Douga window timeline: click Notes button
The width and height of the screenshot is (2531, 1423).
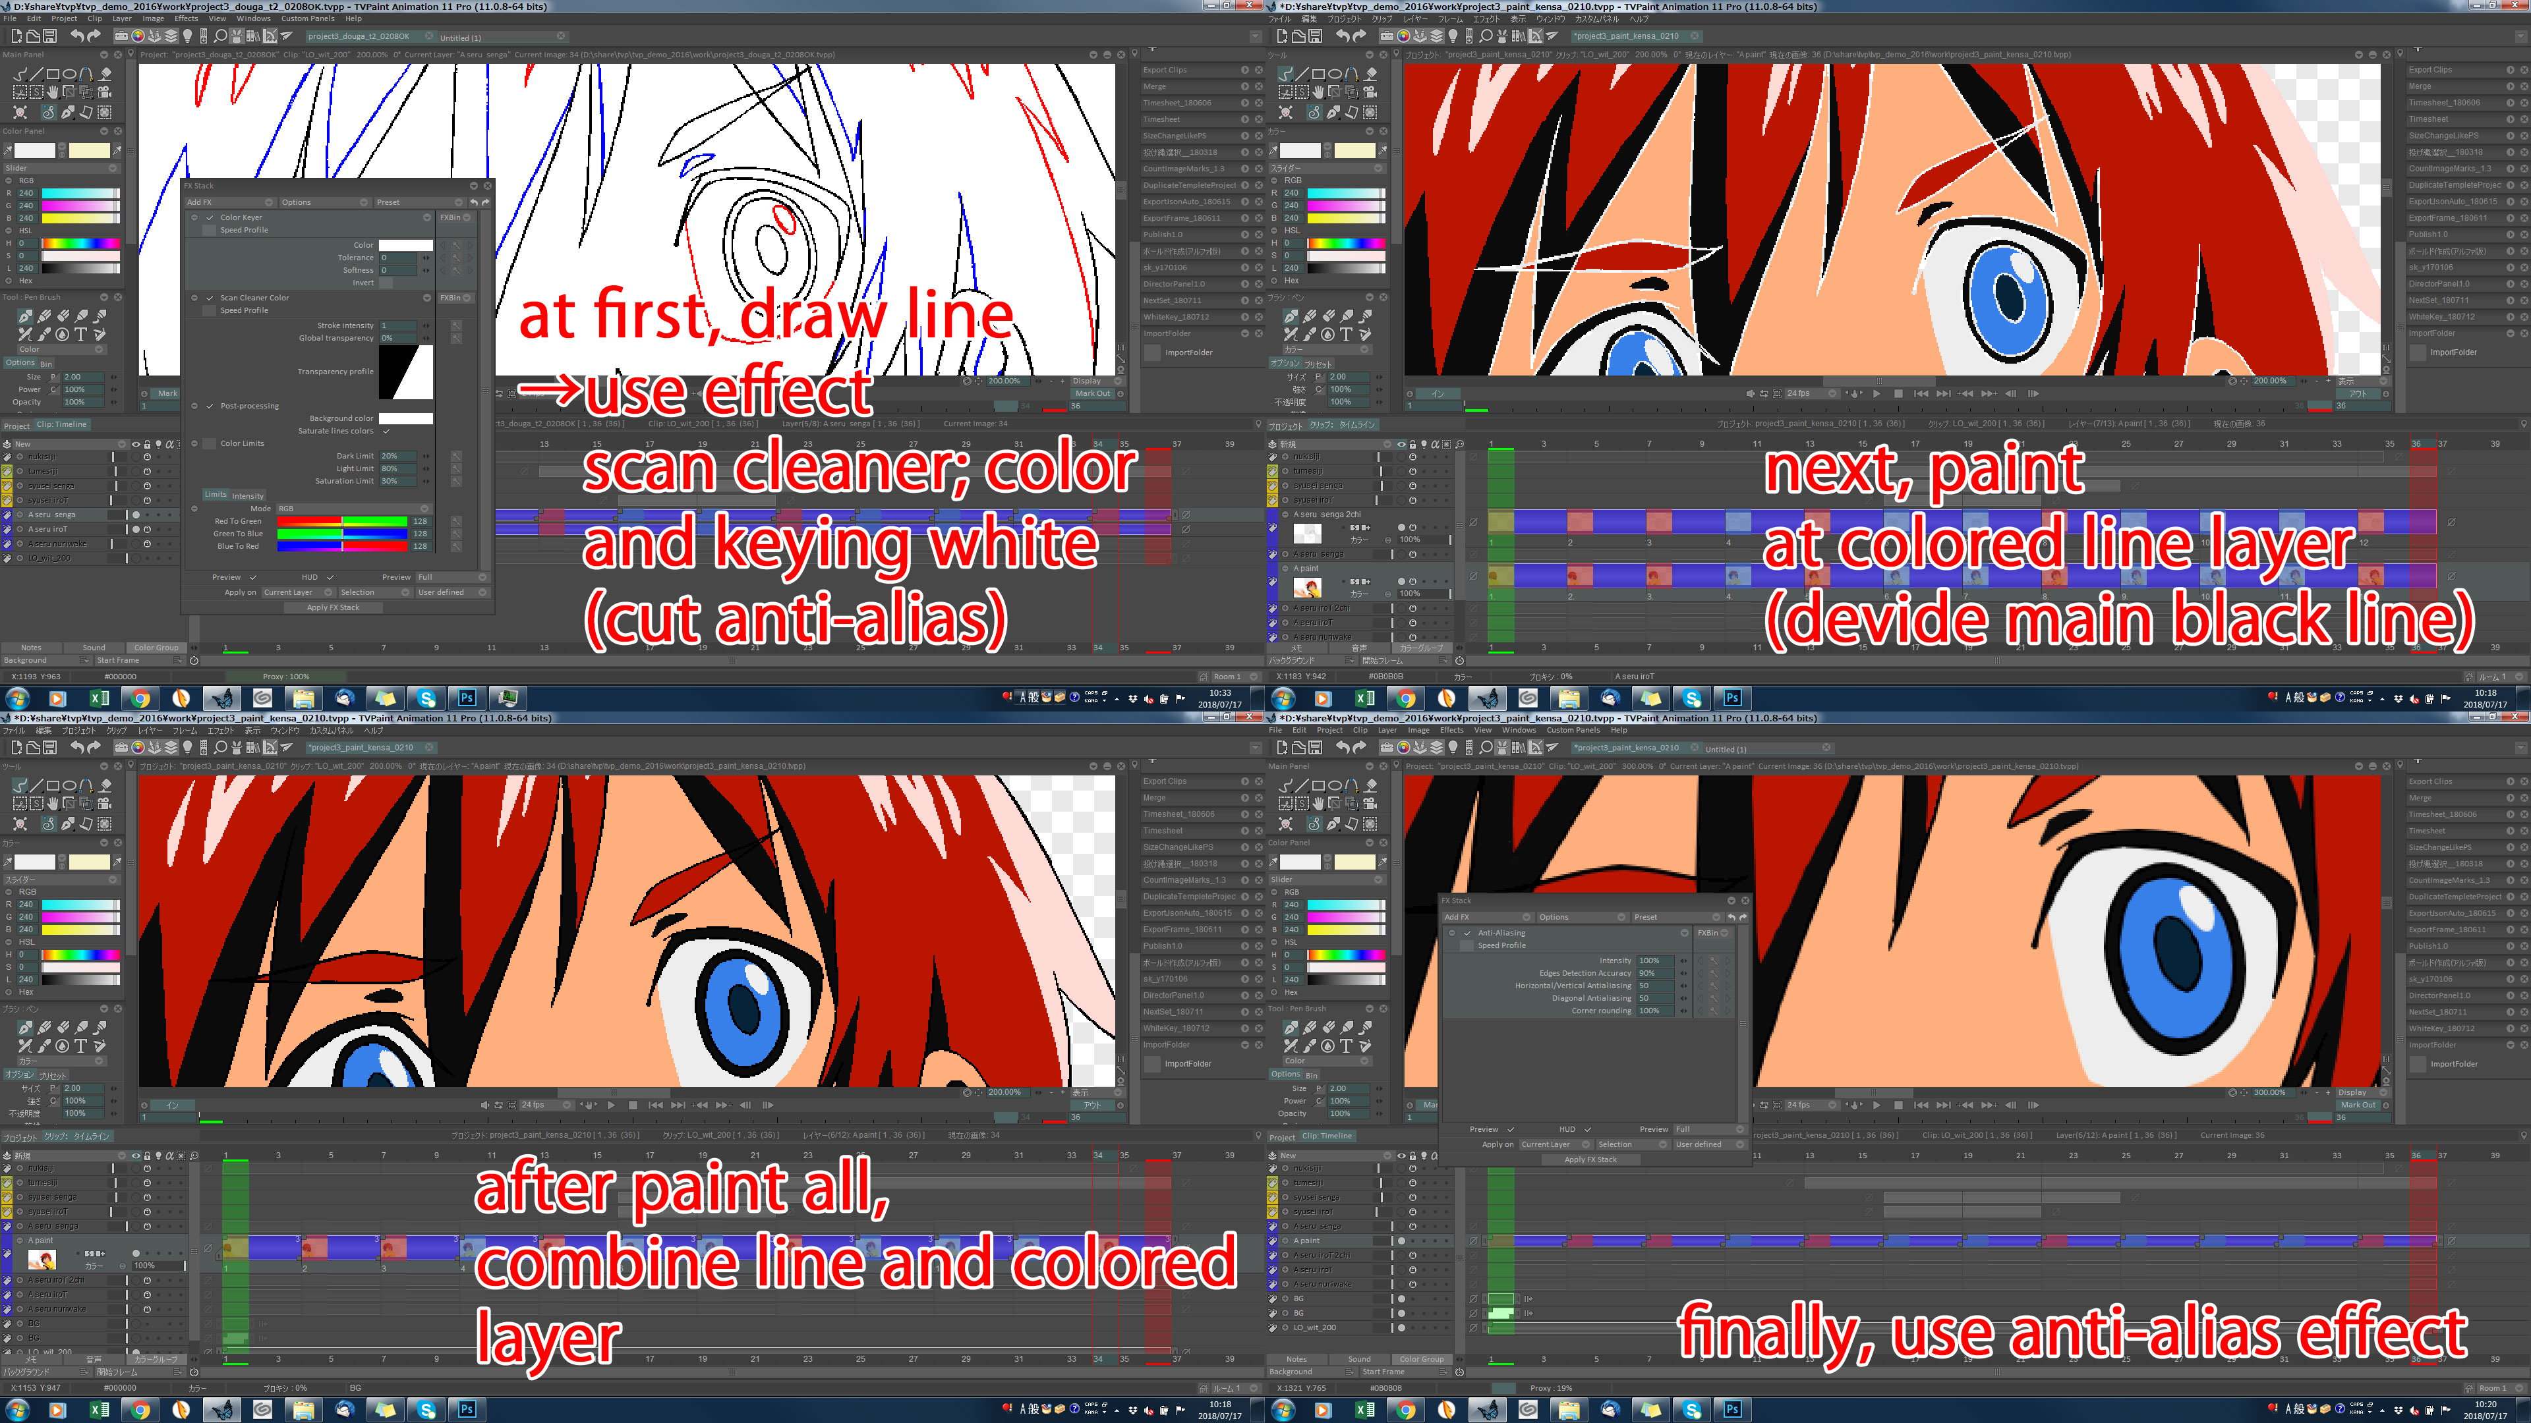[32, 647]
